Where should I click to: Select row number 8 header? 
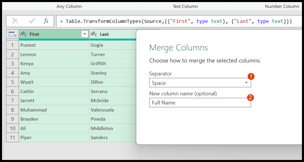tap(12, 110)
